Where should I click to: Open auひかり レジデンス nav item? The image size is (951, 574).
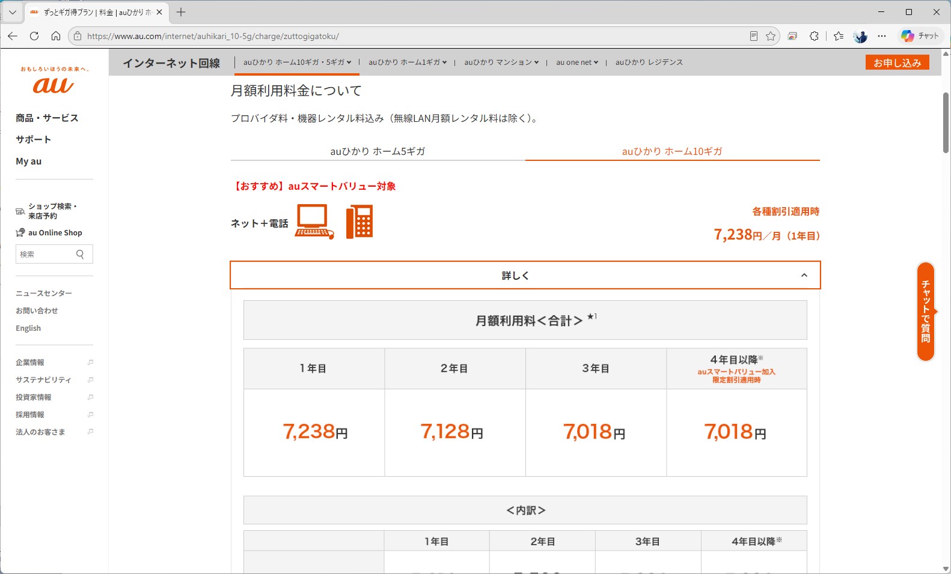pyautogui.click(x=649, y=62)
